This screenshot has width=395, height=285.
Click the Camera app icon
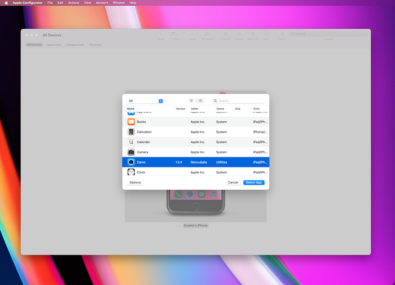(131, 152)
